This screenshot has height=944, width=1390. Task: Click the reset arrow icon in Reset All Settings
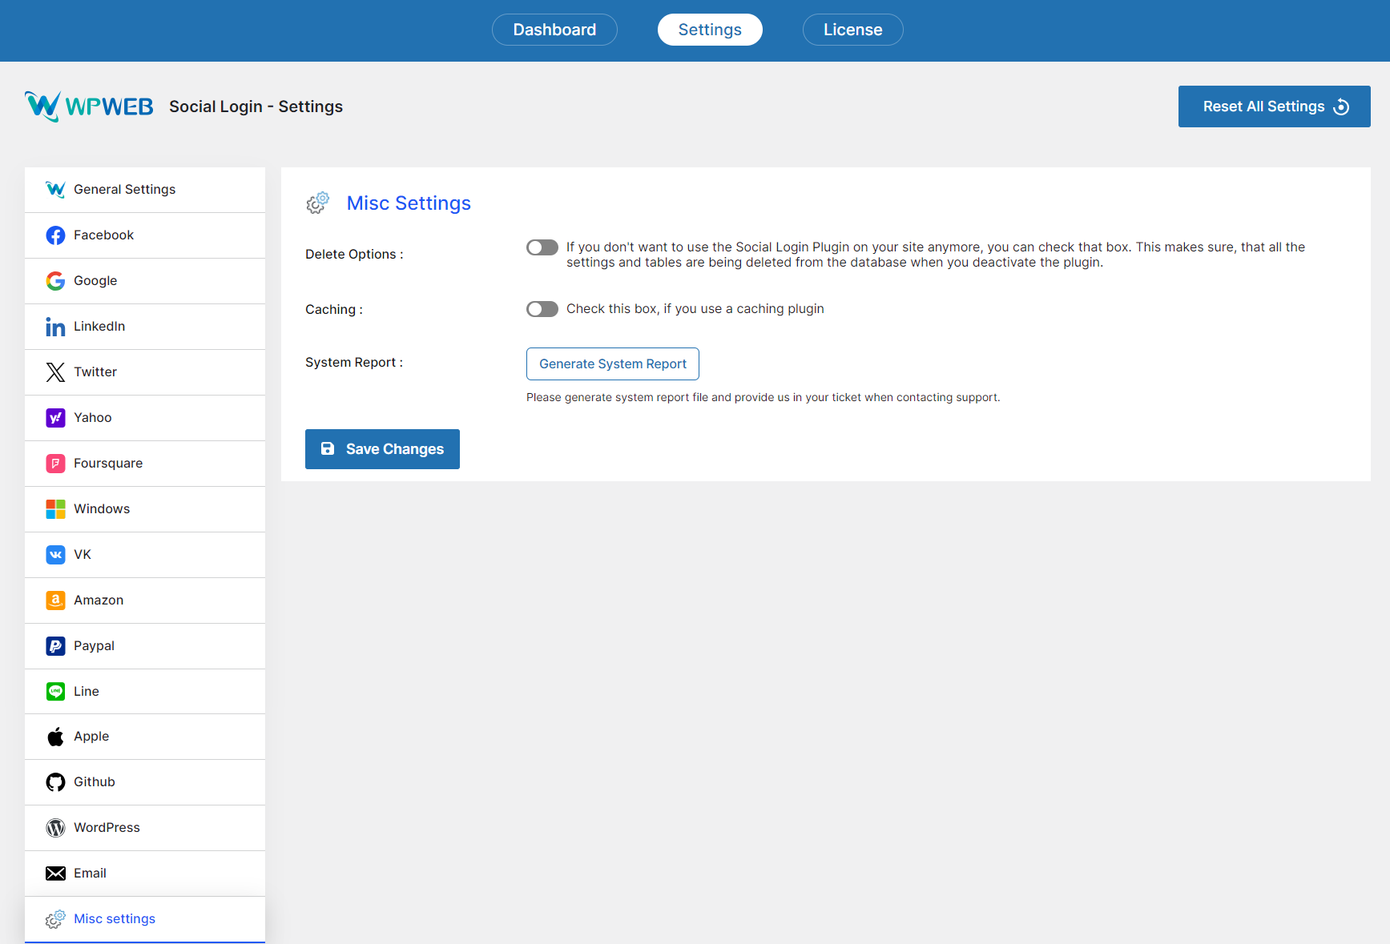pos(1341,107)
